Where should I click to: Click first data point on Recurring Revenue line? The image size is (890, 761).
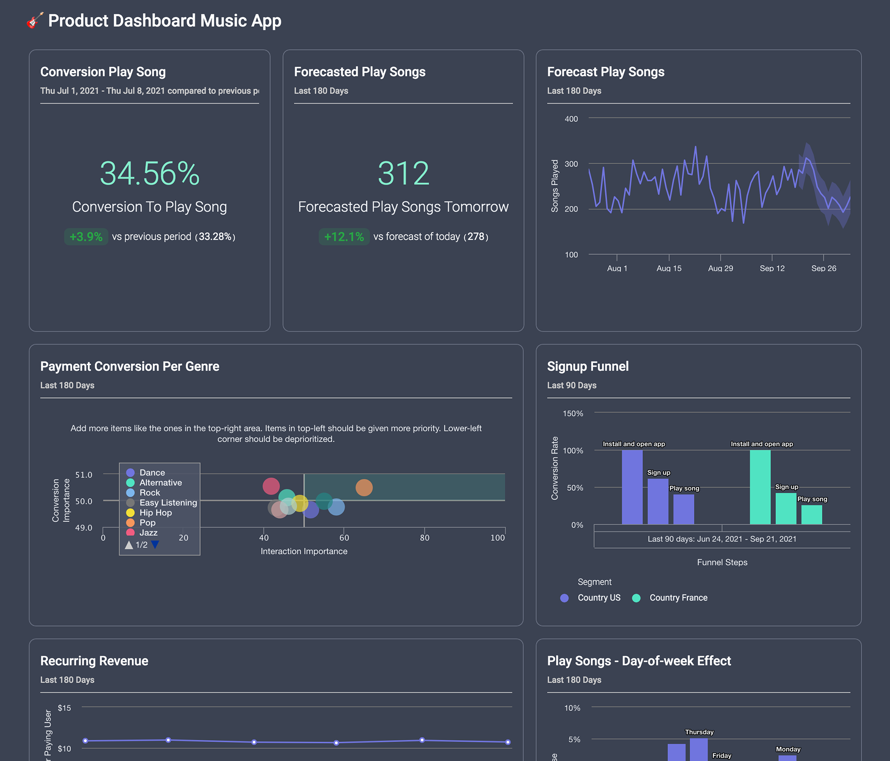click(85, 741)
